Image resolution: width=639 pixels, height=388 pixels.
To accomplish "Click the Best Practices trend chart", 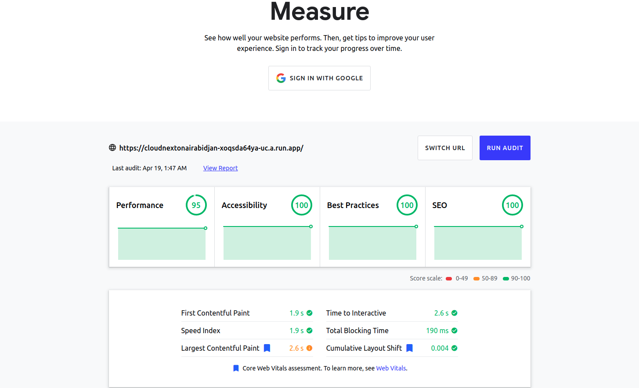I will pos(372,242).
